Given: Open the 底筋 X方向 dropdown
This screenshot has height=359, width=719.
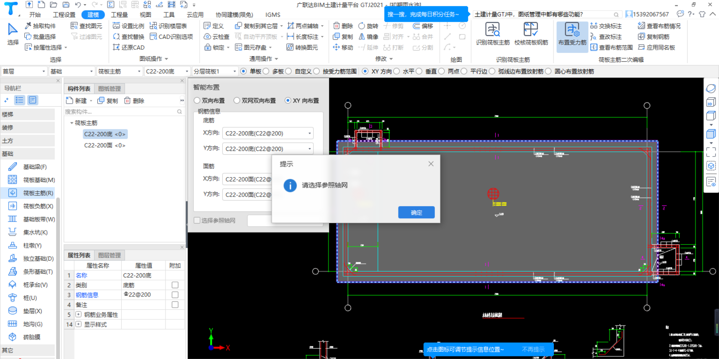Looking at the screenshot, I should tap(268, 133).
